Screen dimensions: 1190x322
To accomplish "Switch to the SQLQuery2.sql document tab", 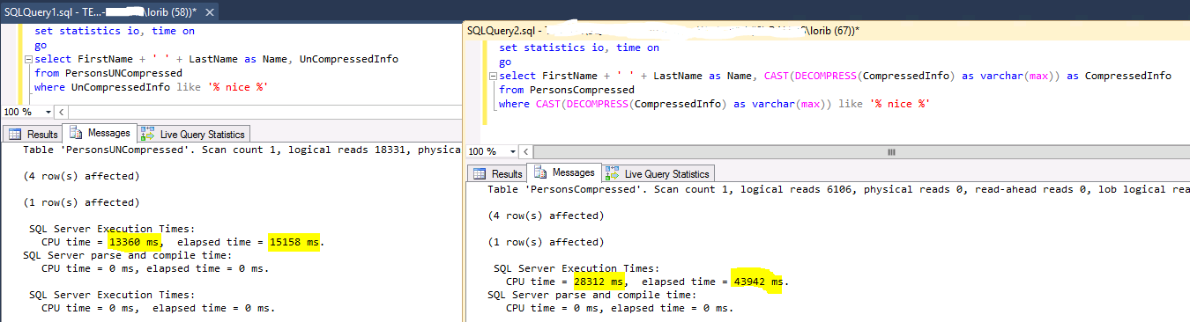I will pos(662,30).
